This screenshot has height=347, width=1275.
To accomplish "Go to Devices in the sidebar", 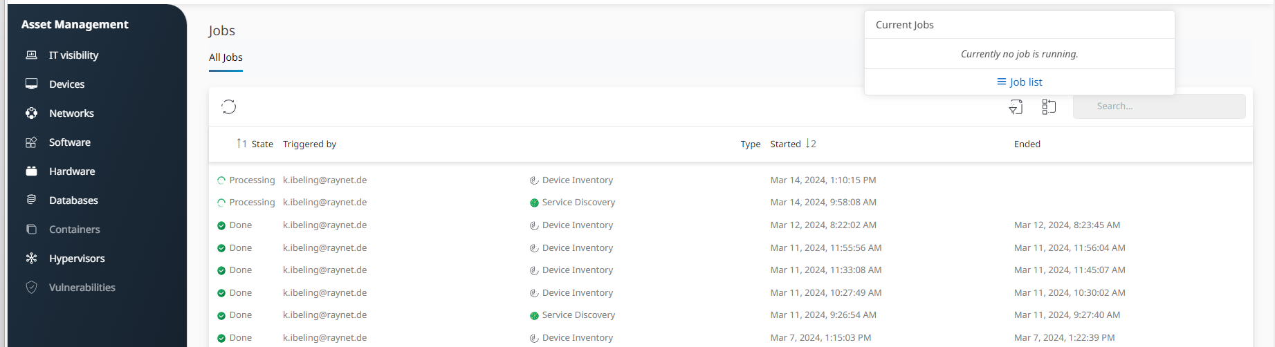I will click(x=66, y=84).
